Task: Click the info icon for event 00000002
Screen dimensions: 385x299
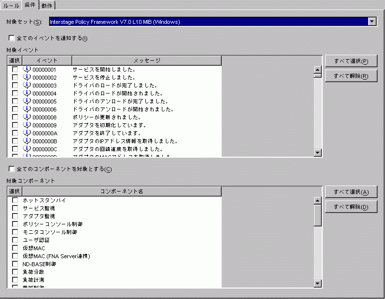Action: tap(27, 77)
